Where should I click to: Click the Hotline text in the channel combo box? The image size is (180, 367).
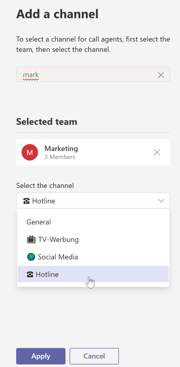[x=44, y=201]
